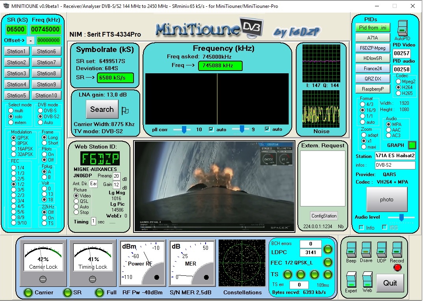
Task: Toggle the Dsave switch
Action: tap(366, 249)
